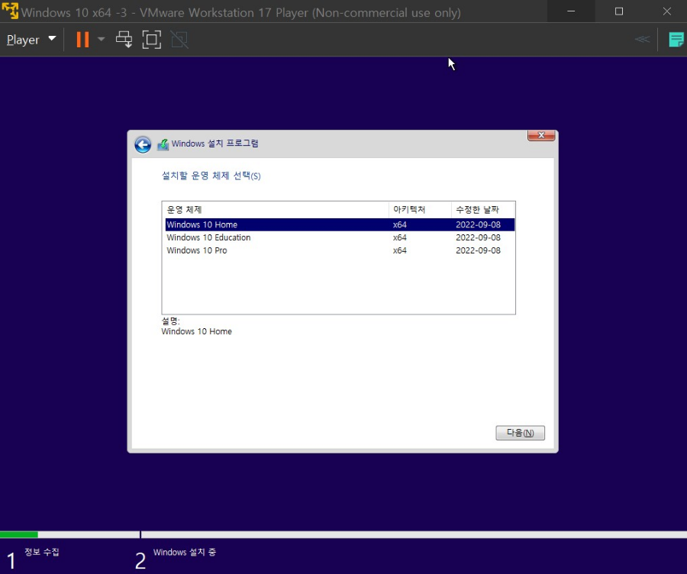Click the 아키텍처 column header
This screenshot has height=574, width=687.
coord(420,210)
